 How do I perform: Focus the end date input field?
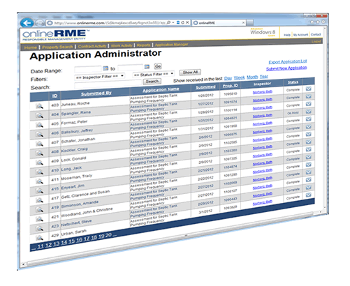pyautogui.click(x=131, y=68)
